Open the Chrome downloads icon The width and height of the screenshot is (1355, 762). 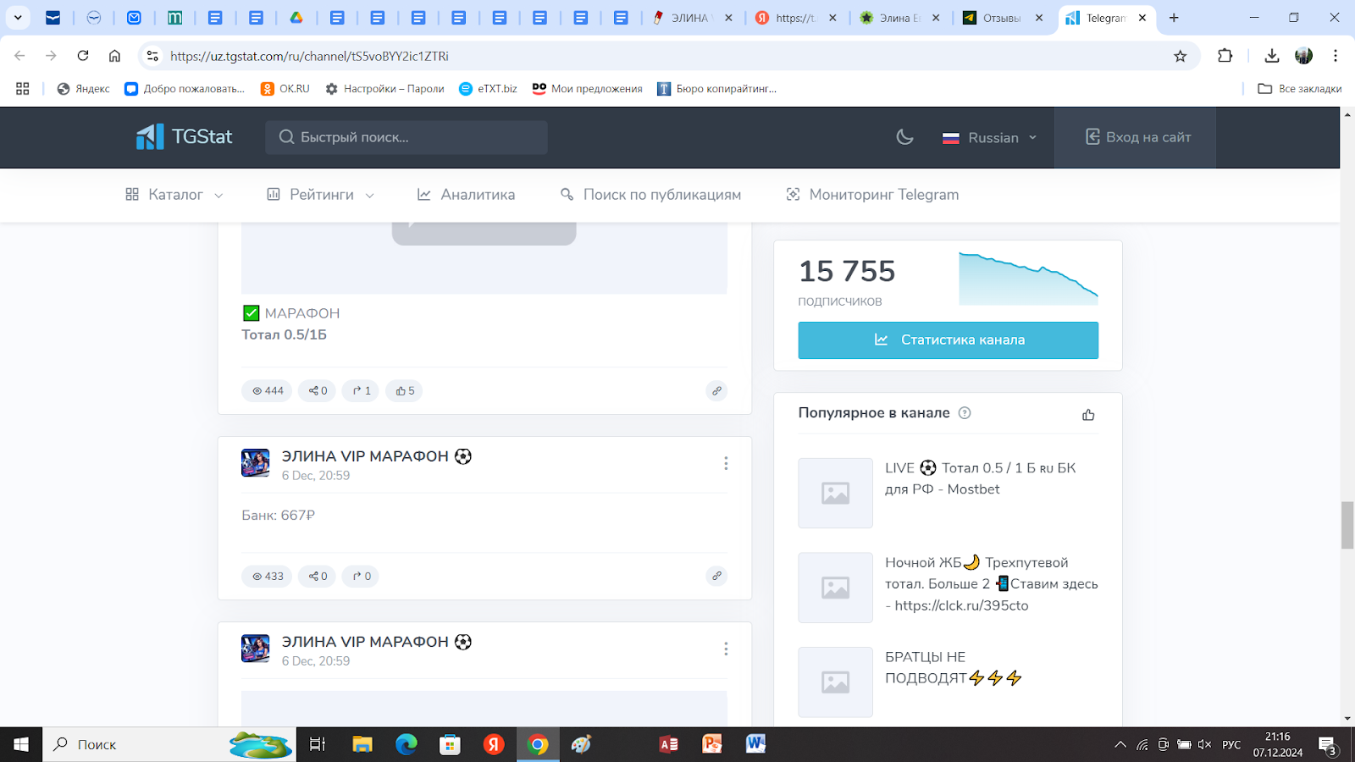(x=1271, y=56)
